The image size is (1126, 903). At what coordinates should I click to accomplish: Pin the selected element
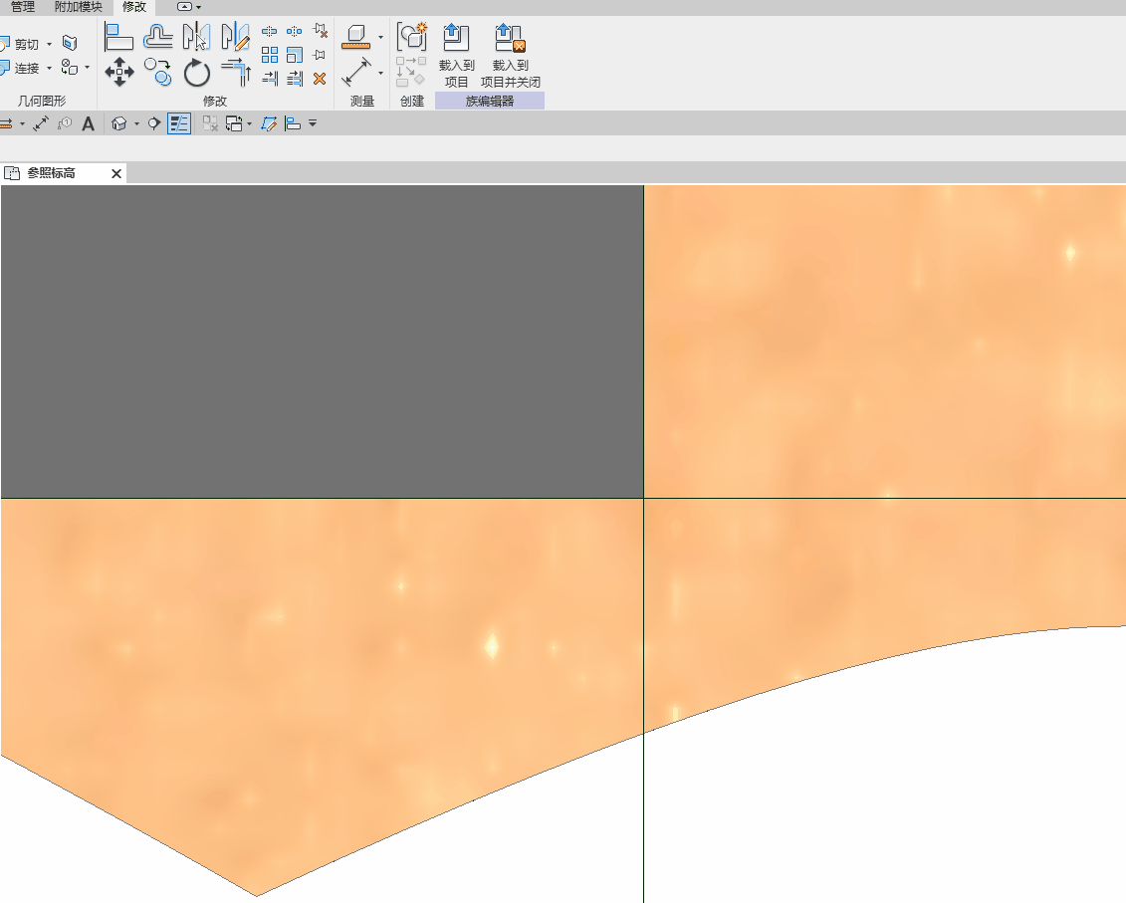click(x=321, y=56)
